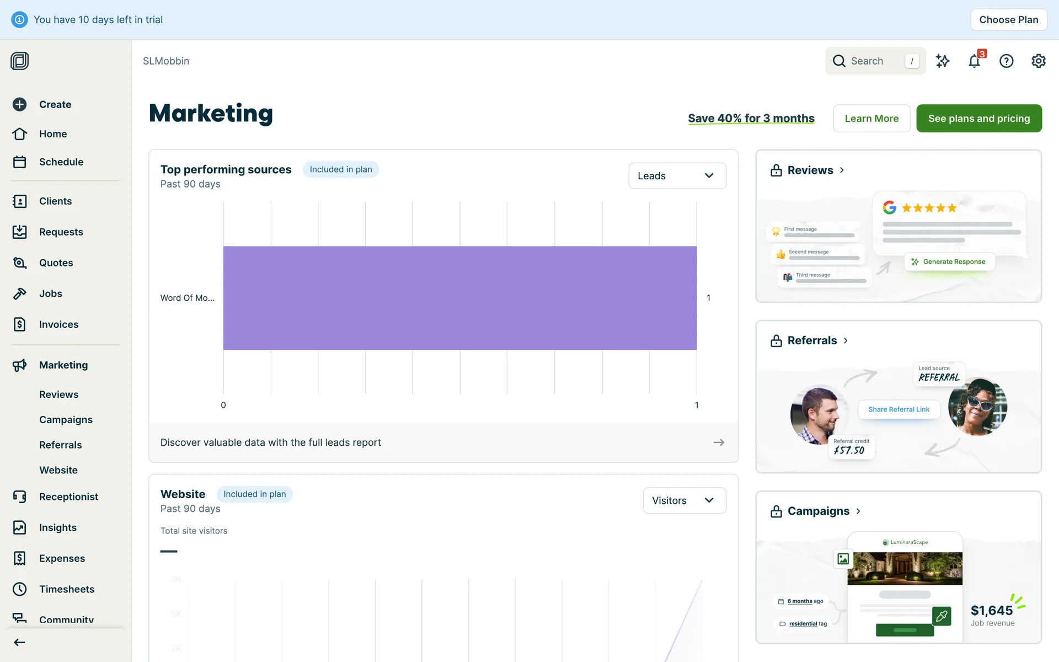Open the locked Reviews card chevron

[842, 170]
